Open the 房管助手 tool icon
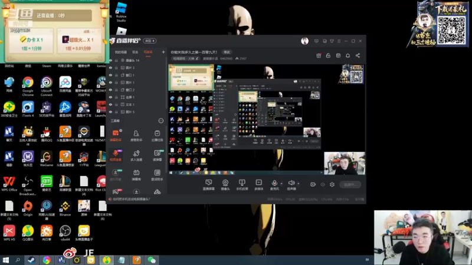This screenshot has width=472, height=265. (136, 135)
